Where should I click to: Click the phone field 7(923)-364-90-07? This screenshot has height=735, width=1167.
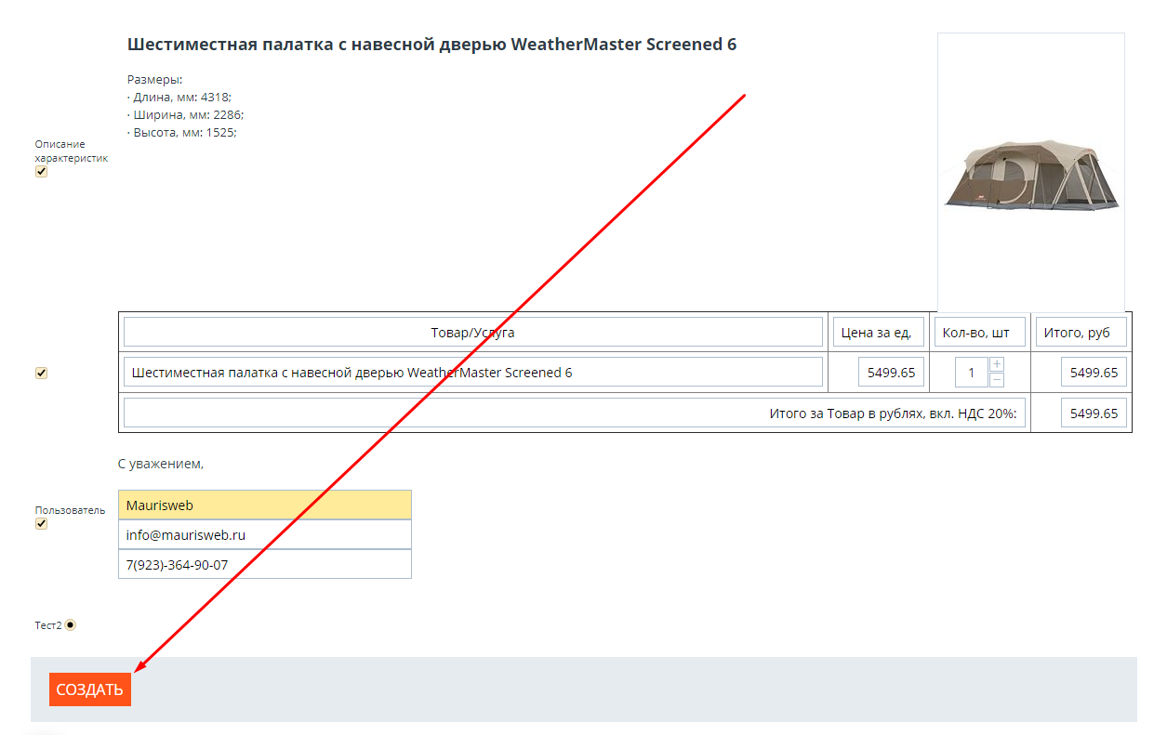265,564
